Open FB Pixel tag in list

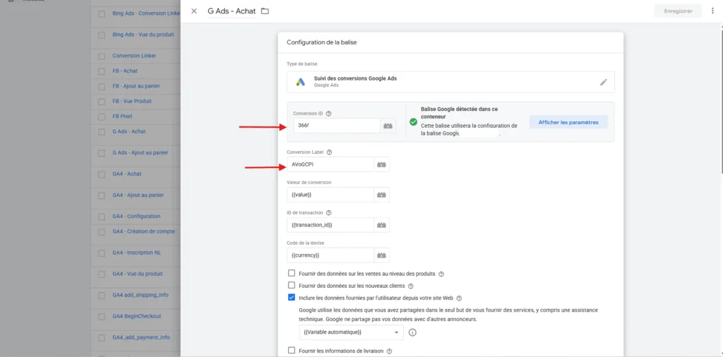(x=122, y=116)
